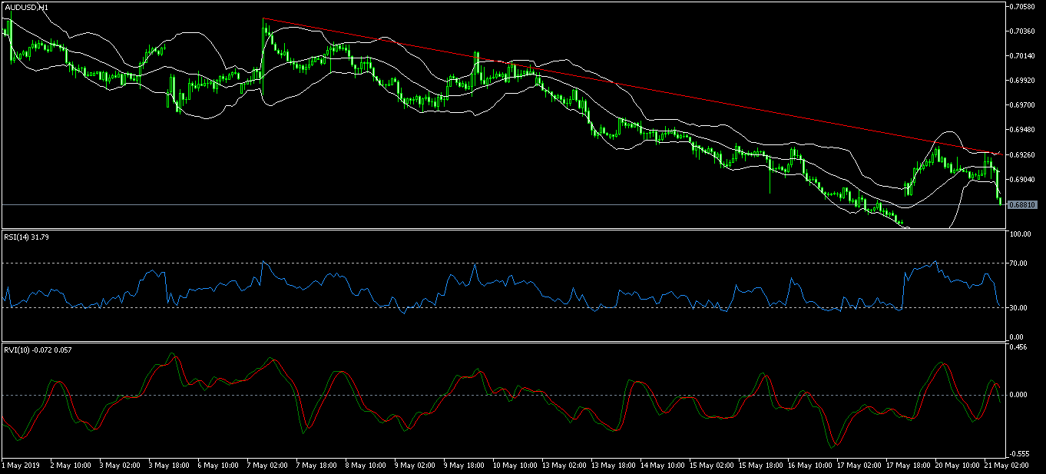Click the 1 May 2019 date label

pyautogui.click(x=20, y=466)
